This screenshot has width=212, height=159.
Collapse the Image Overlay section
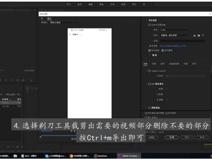(146, 108)
